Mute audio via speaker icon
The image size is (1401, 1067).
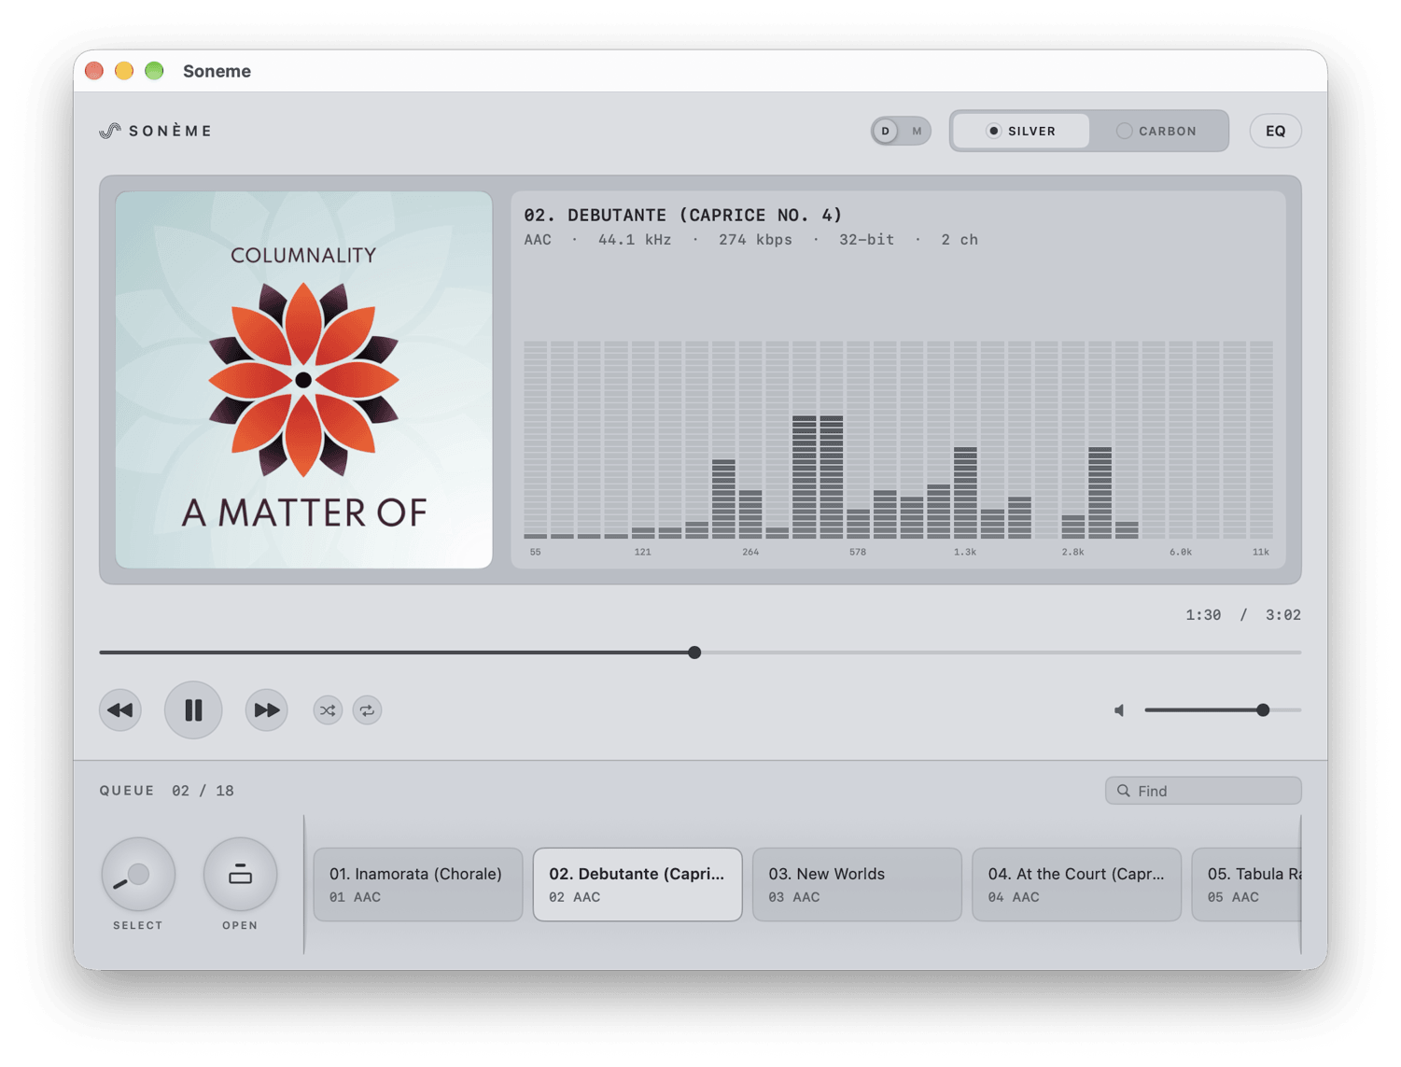pyautogui.click(x=1119, y=710)
